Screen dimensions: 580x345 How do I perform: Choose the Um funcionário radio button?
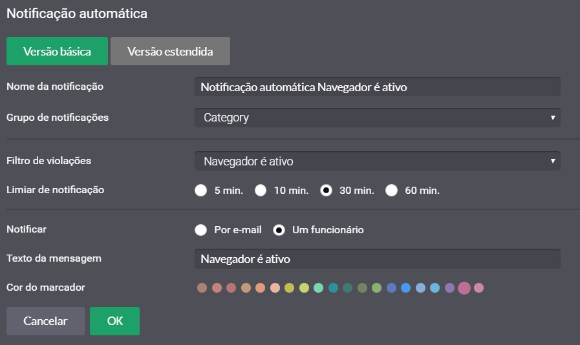(279, 230)
